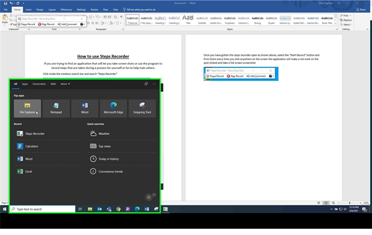Screen dimensions: 372x235
Task: Open Calculator from the Recent list
Action: (x=48, y=146)
